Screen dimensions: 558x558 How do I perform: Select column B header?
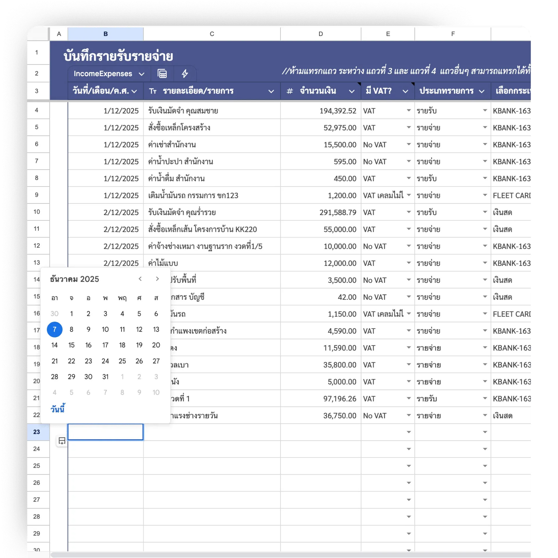105,34
